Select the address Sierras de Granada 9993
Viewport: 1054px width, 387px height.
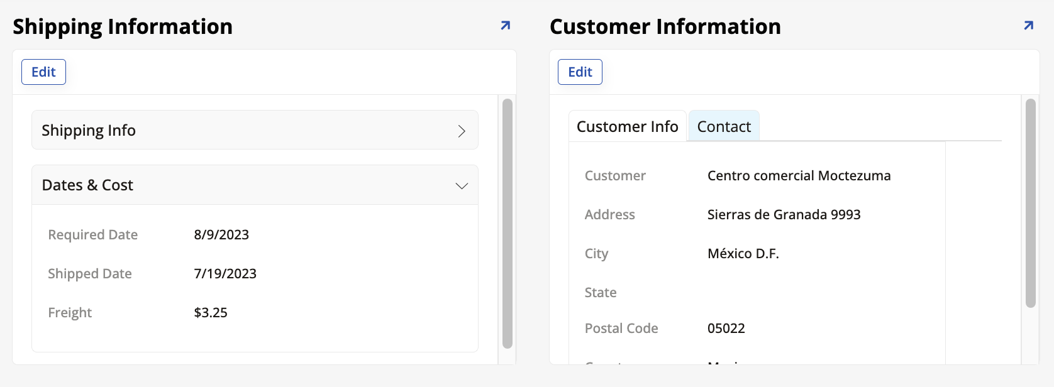pyautogui.click(x=784, y=215)
